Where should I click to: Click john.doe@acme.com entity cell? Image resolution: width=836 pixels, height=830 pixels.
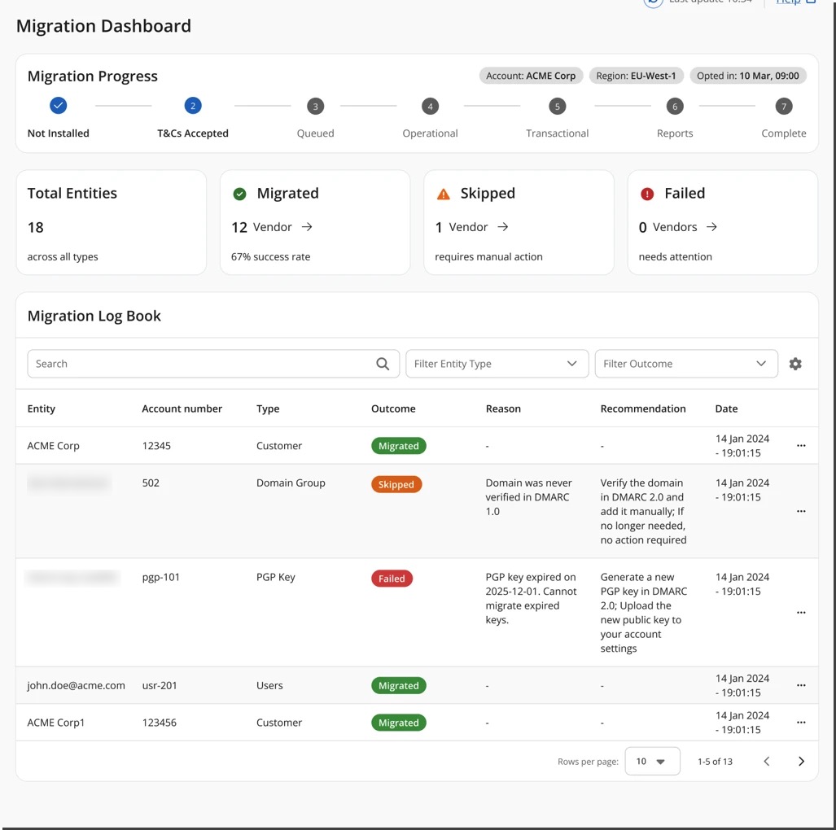[x=76, y=685]
